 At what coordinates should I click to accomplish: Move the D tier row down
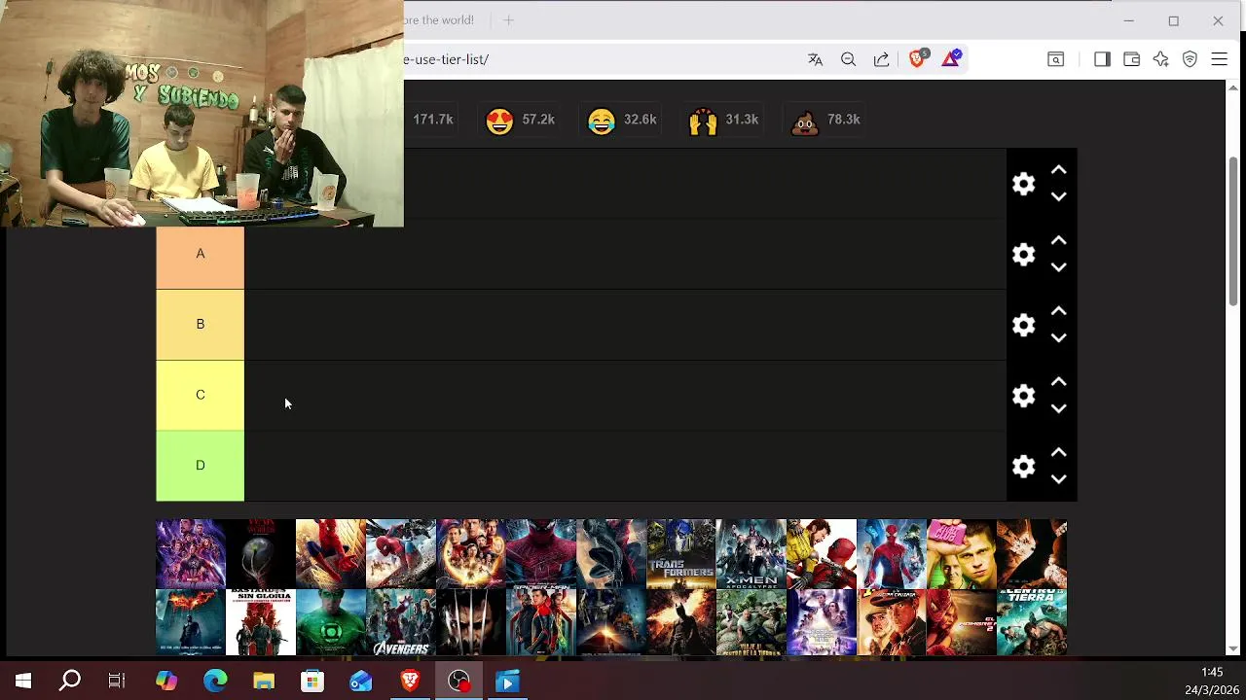1059,479
